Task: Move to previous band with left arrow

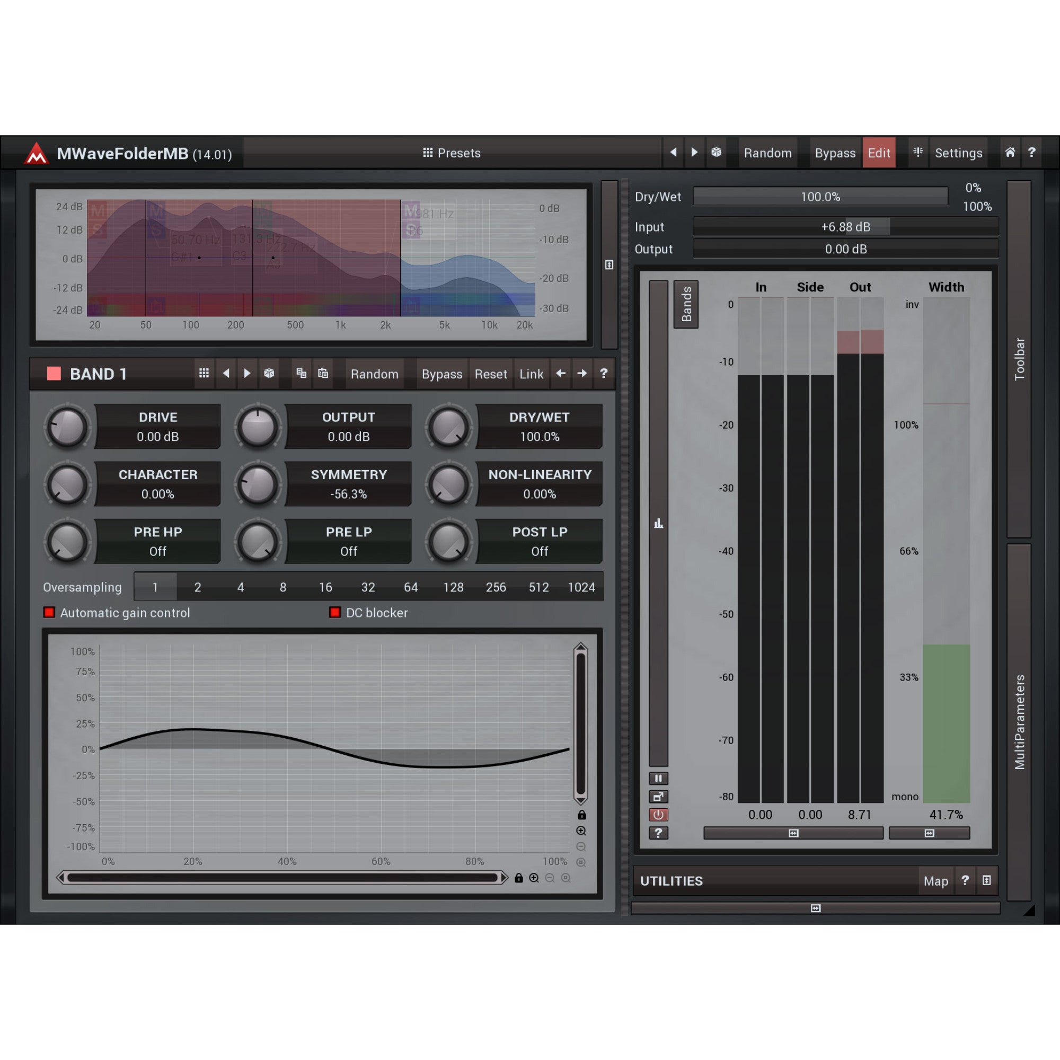Action: pyautogui.click(x=561, y=374)
